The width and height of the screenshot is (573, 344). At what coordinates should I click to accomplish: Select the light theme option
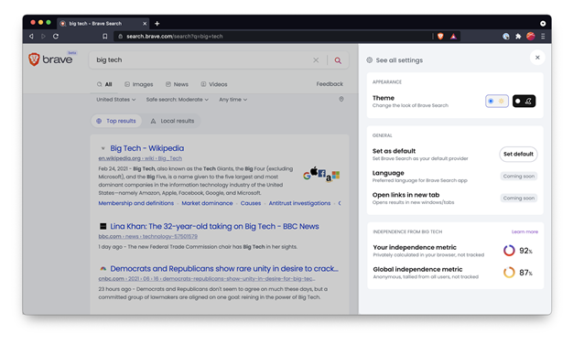click(497, 102)
